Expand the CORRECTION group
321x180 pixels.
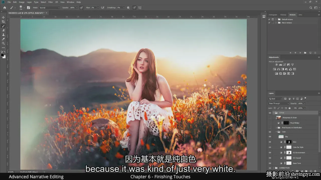[273, 168]
